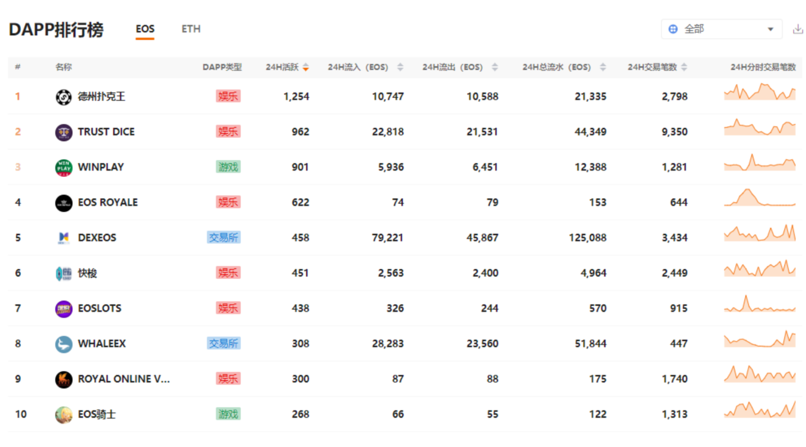
Task: Click the rank number 10
Action: point(21,414)
